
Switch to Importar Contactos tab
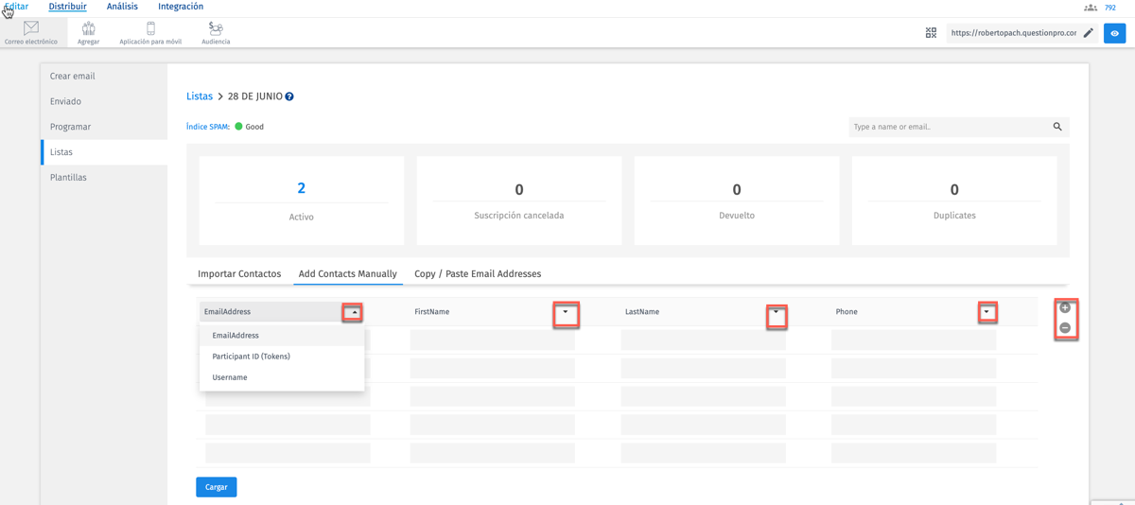tap(239, 274)
